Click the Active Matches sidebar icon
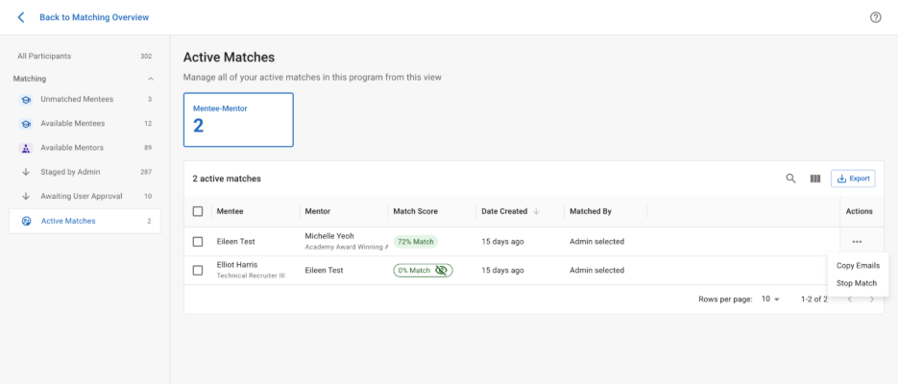The width and height of the screenshot is (899, 384). point(26,222)
